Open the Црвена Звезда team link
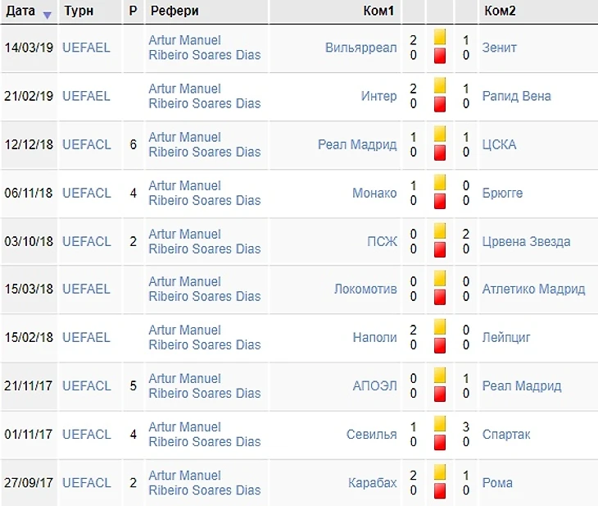 526,241
